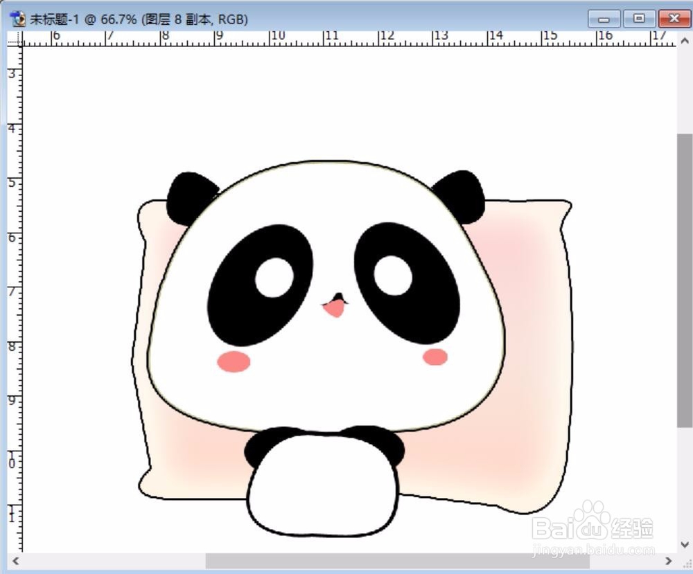This screenshot has width=693, height=574.
Task: Click the restore button icon on the title bar
Action: point(638,19)
